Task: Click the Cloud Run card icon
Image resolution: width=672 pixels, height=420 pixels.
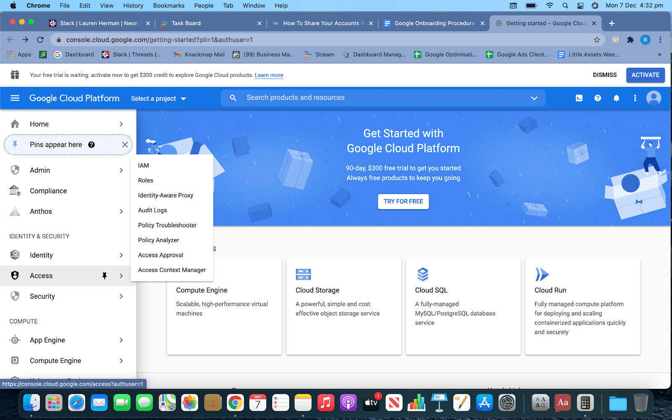Action: [542, 275]
